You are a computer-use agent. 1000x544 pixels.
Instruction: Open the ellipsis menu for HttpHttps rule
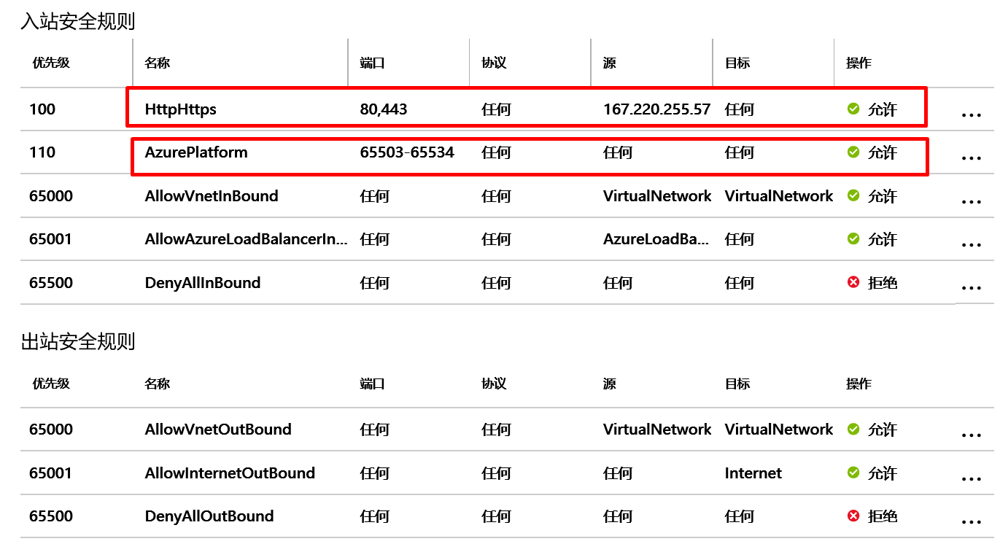971,115
